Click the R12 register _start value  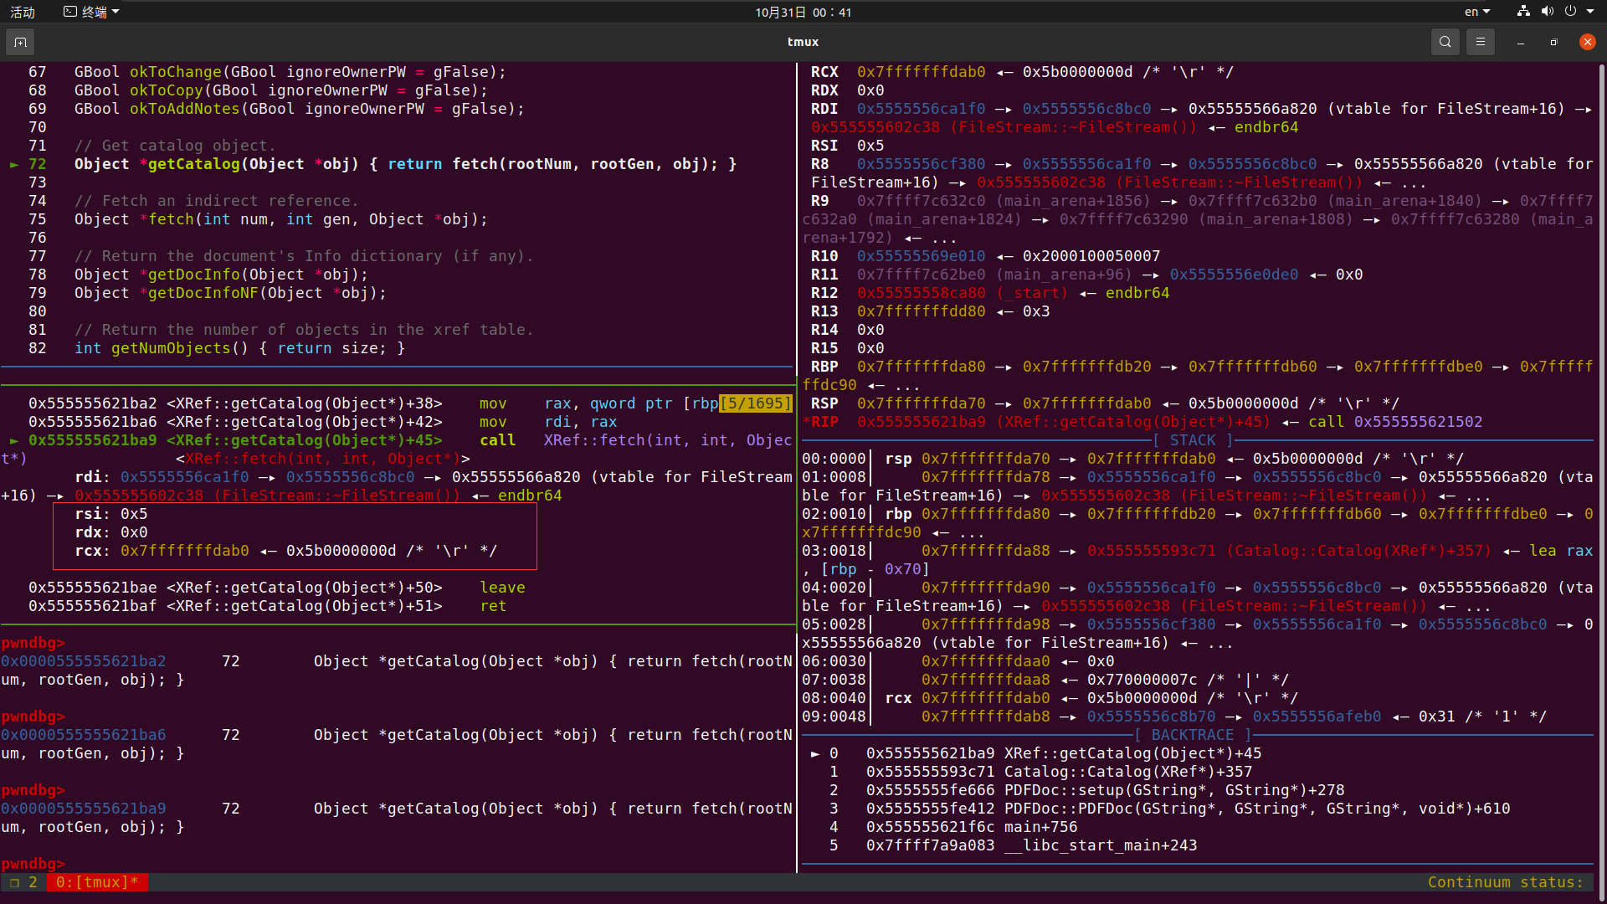pos(963,293)
